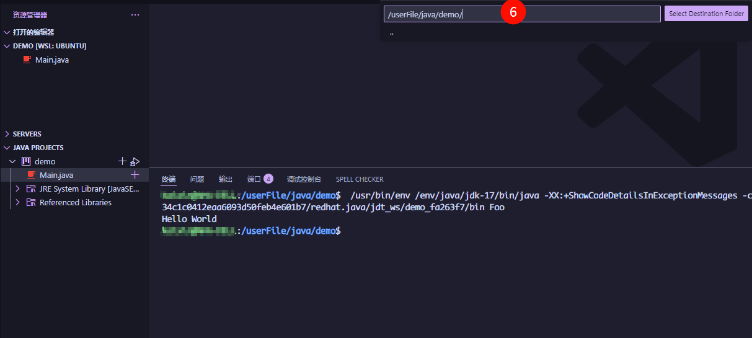Collapse the JAVA PROJECTS section
The width and height of the screenshot is (752, 338).
pyautogui.click(x=7, y=148)
